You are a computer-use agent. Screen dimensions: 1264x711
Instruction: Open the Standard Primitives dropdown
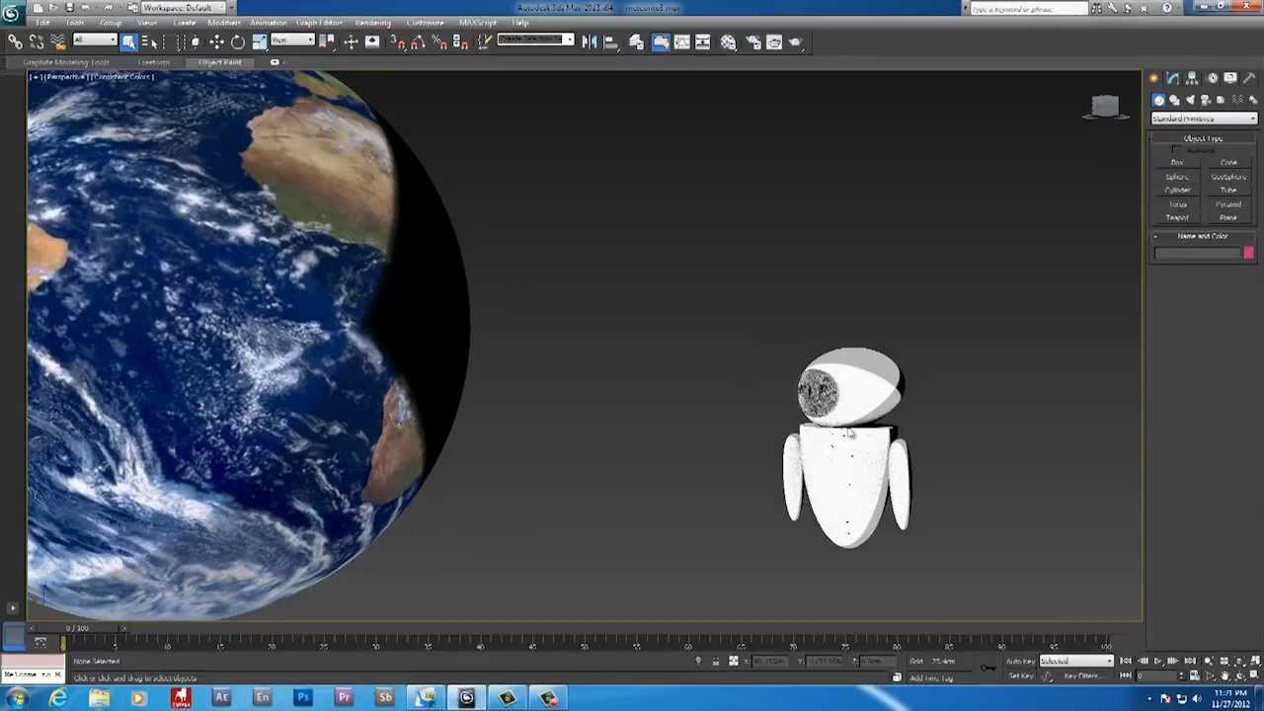(1204, 118)
